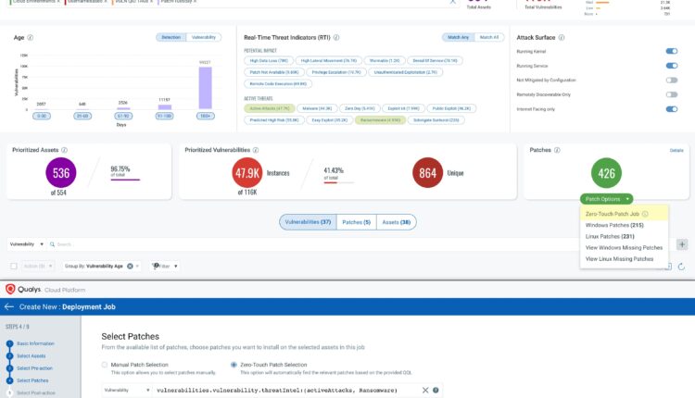Open info icon beside Real-Time Threat Indicators
The width and height of the screenshot is (695, 398).
336,38
